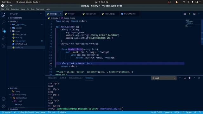
Task: Open otp_gen.py in the explorer
Action: [20, 41]
